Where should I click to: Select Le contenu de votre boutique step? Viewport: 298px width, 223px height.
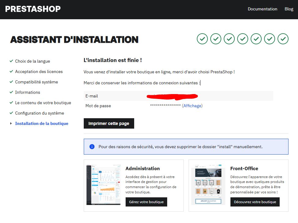[43, 103]
